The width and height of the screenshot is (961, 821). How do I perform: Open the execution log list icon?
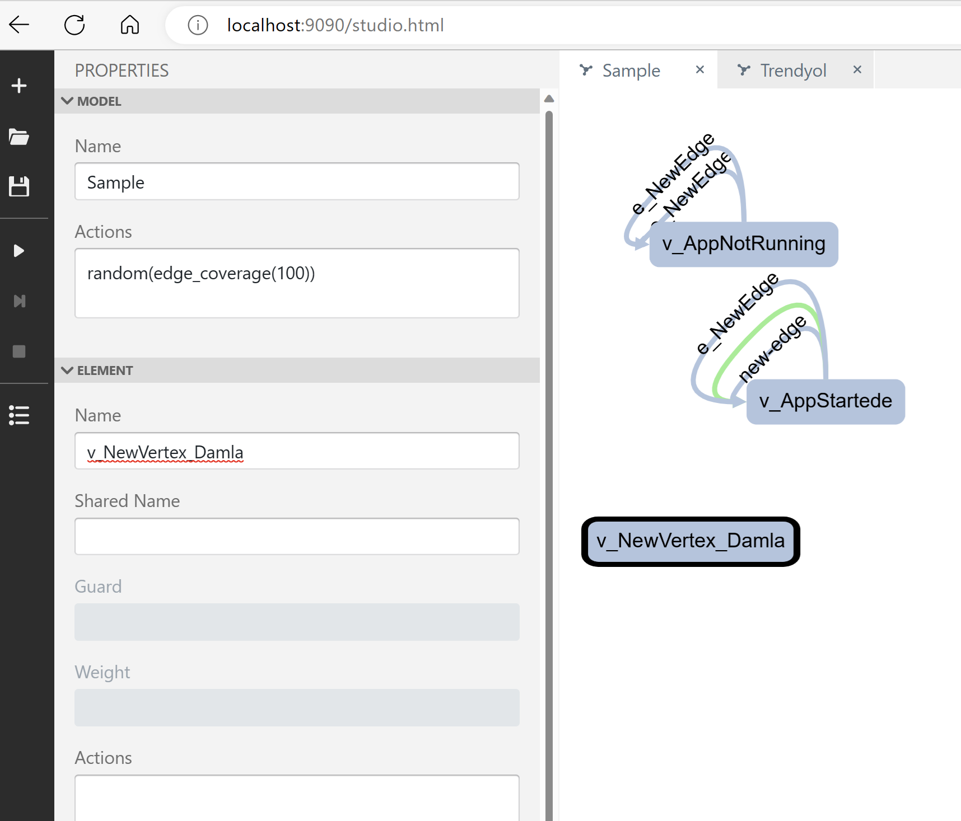(19, 415)
